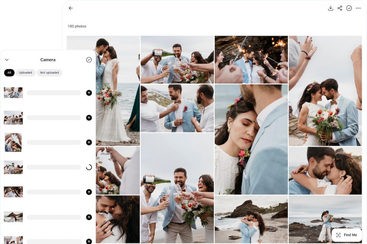Toggle select mode with gallery checkmark icon

(x=349, y=8)
